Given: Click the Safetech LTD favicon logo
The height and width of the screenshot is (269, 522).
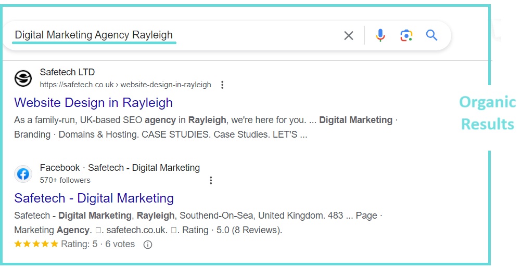Looking at the screenshot, I should pyautogui.click(x=23, y=78).
